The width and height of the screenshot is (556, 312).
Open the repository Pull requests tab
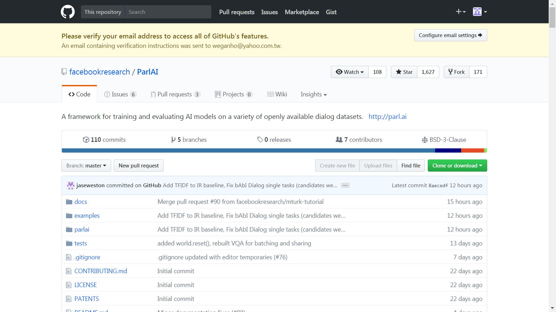point(175,94)
